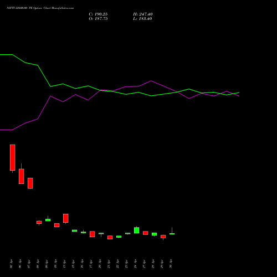Click the large green candlestick above 24 Apr
Screen dimensions: 277x277
[137, 230]
